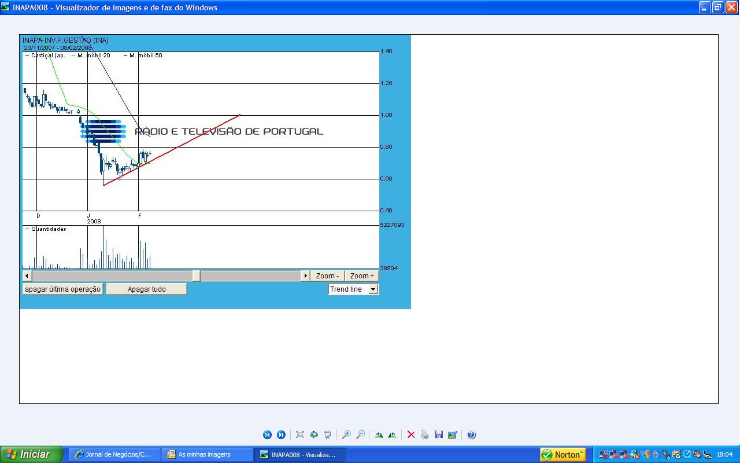Click the chart scrollbar right arrow
Image resolution: width=740 pixels, height=463 pixels.
click(x=306, y=276)
